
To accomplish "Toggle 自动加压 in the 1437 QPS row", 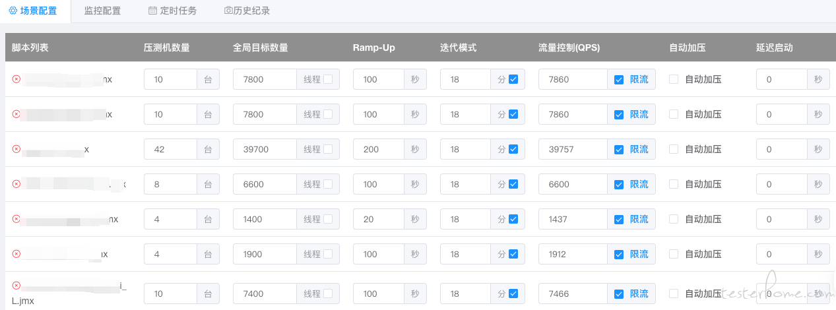I will click(674, 219).
